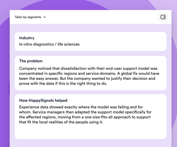Click the empty space below HappySignals paragraph
Screen dimensions: 177x147
(91, 131)
